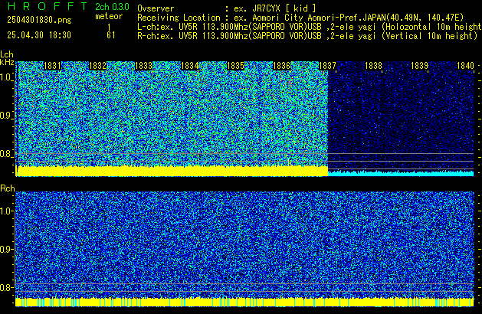
Task: Select the version label '2ch 0.3.0'
Action: point(112,6)
